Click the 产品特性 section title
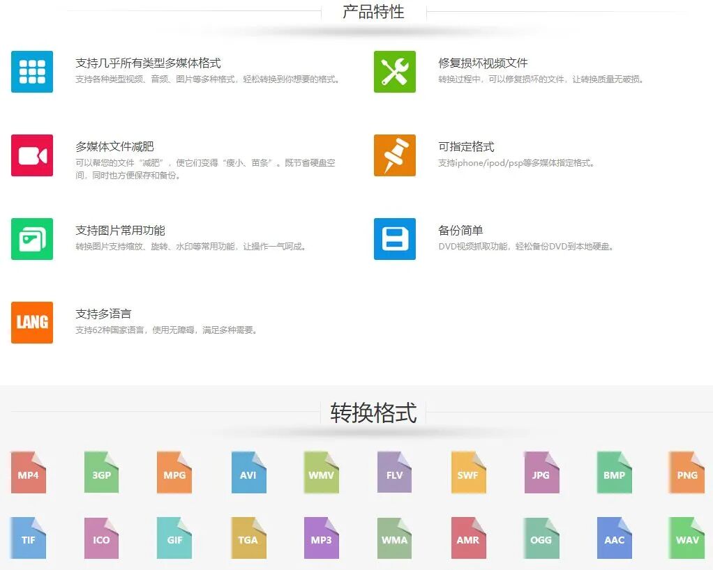 click(373, 12)
